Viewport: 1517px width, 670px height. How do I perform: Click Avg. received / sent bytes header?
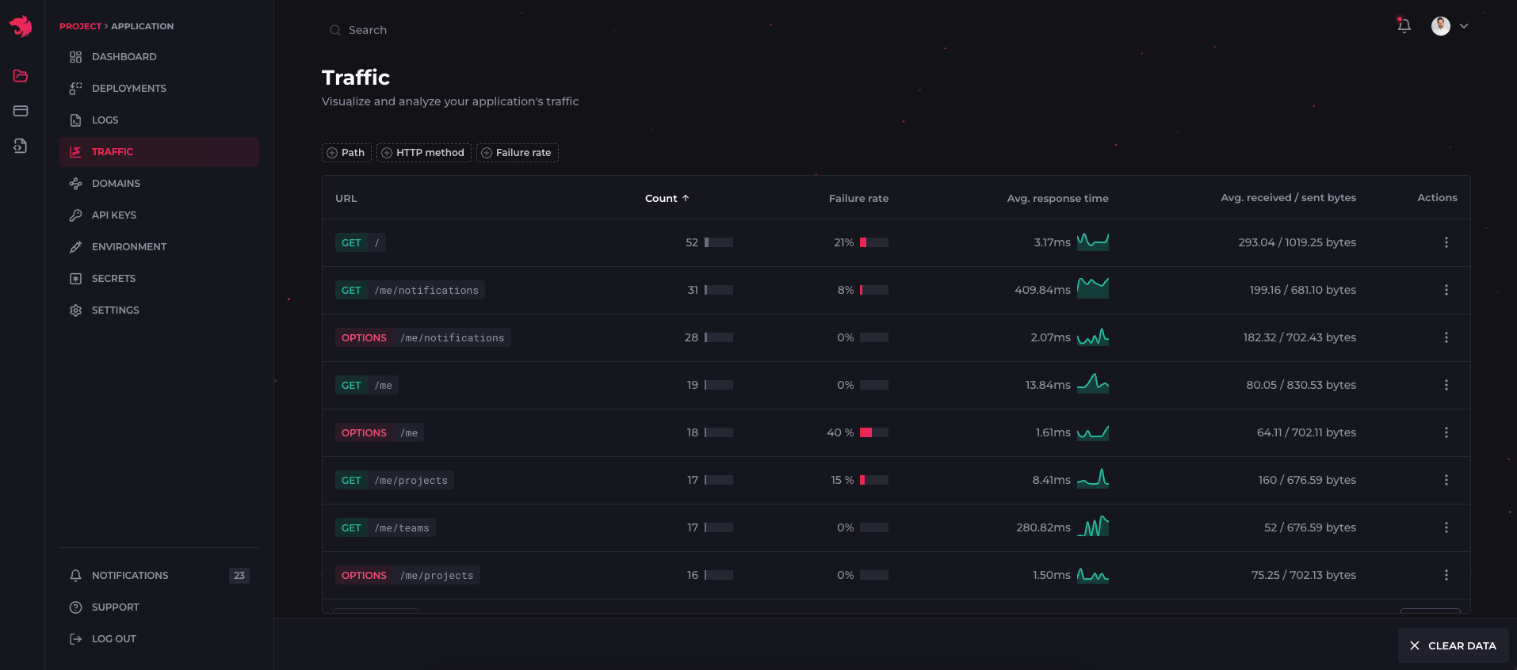click(1288, 198)
